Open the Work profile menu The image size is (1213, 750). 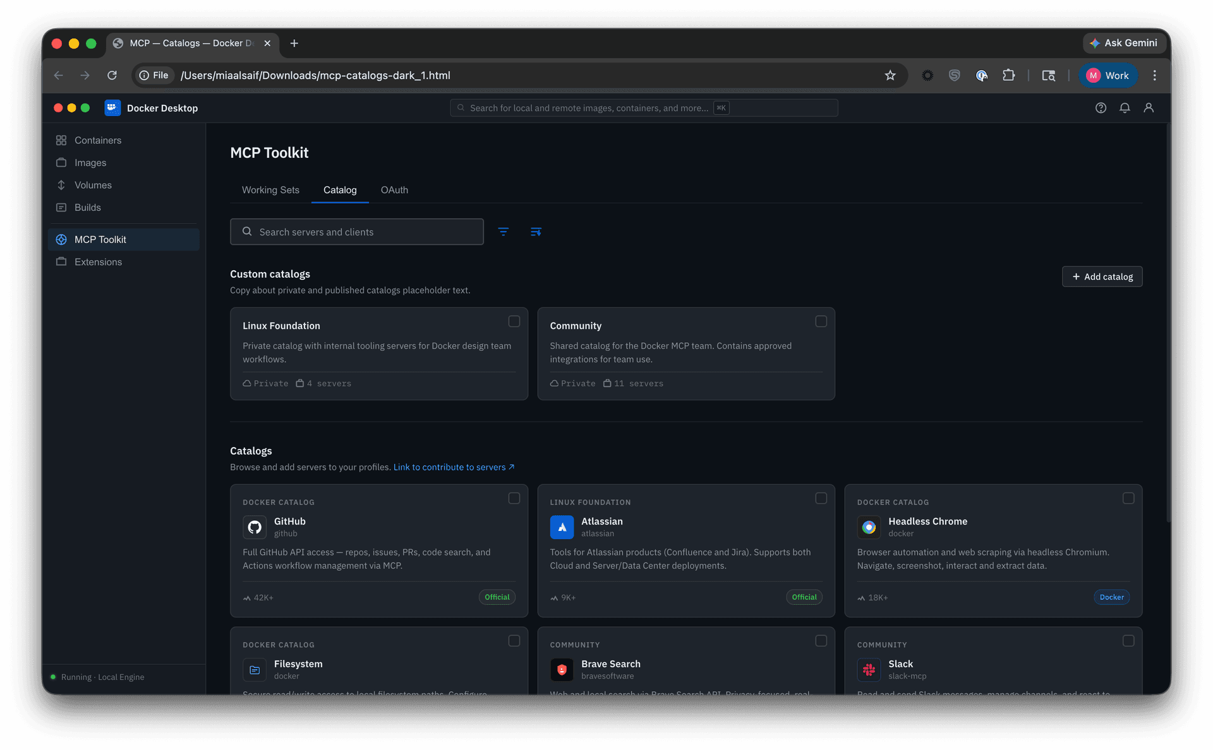click(1107, 75)
